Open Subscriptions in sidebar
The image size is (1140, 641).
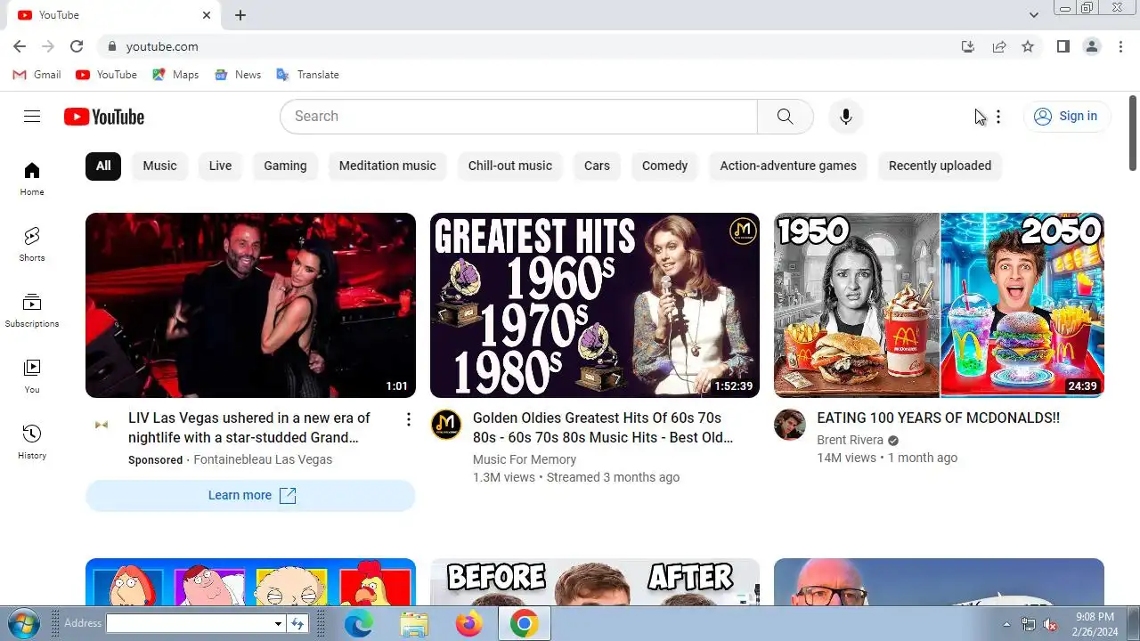[x=32, y=310]
